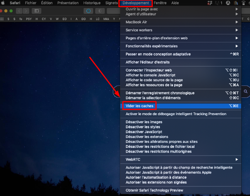Select Passer en mode conception adaptative
Image resolution: width=250 pixels, height=196 pixels.
click(181, 54)
